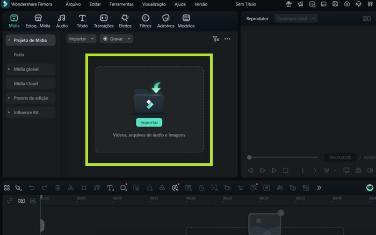Viewport: 376px width, 235px height.
Task: Click the speed stopwatch icon in toolbar
Action: 201,188
